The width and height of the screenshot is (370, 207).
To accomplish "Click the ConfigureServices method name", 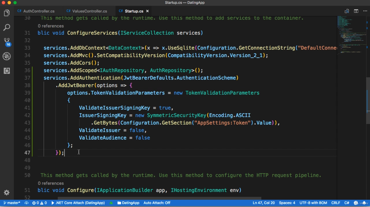I will pyautogui.click(x=92, y=33).
